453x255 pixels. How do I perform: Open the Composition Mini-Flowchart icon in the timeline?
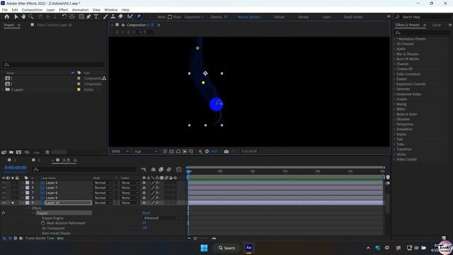(144, 169)
